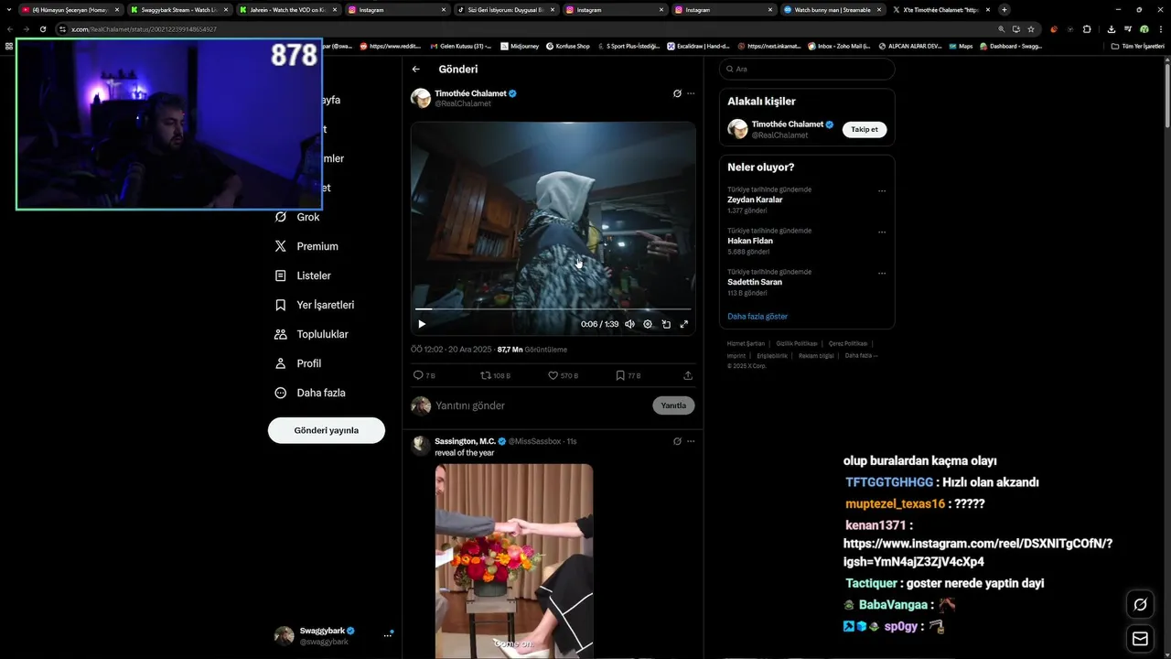The width and height of the screenshot is (1171, 659).
Task: Open video in picture-in-picture mode
Action: click(666, 324)
